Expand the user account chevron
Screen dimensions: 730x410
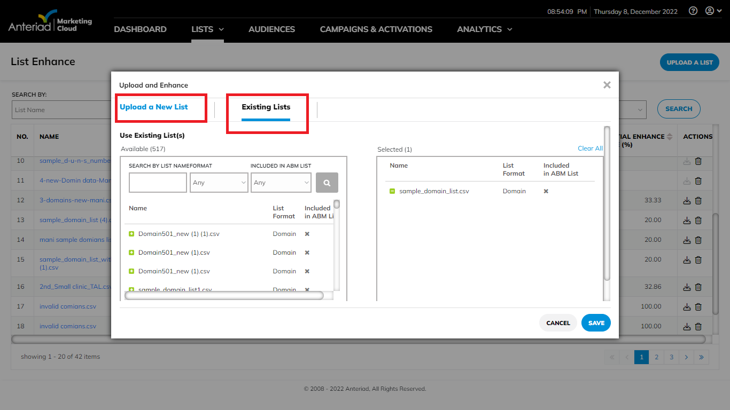click(720, 11)
